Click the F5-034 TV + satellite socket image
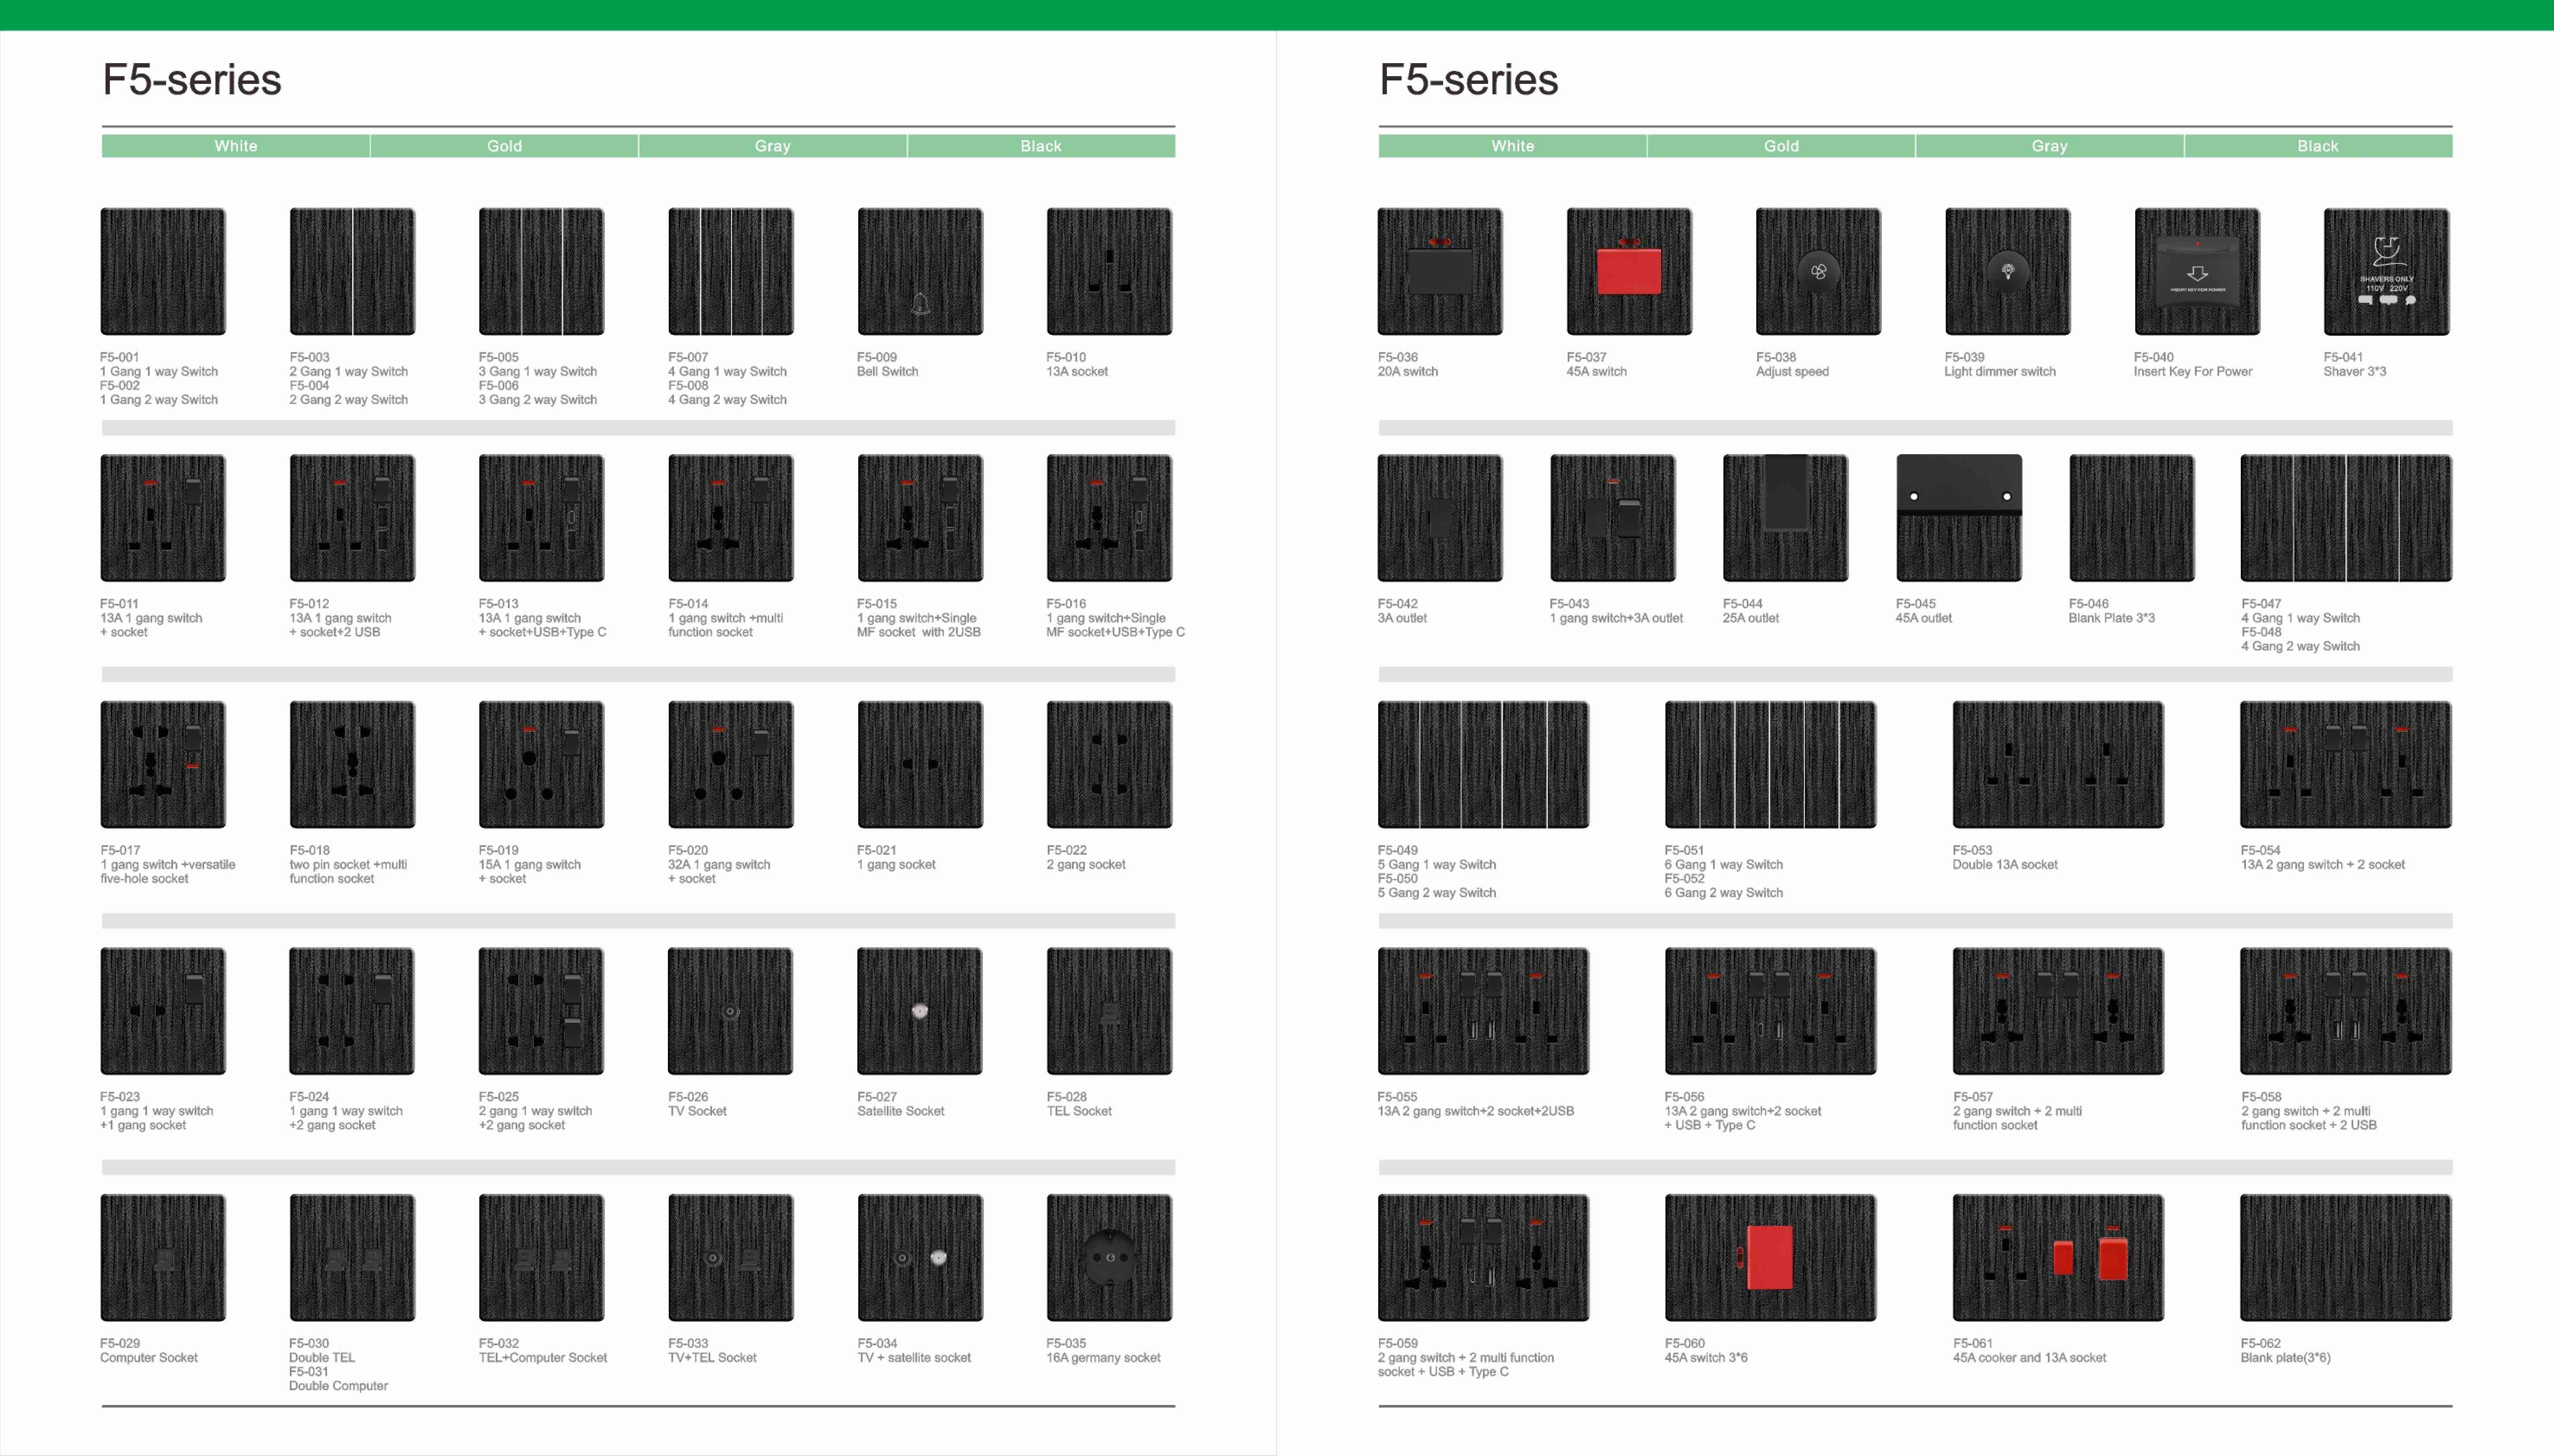2554x1456 pixels. (920, 1257)
